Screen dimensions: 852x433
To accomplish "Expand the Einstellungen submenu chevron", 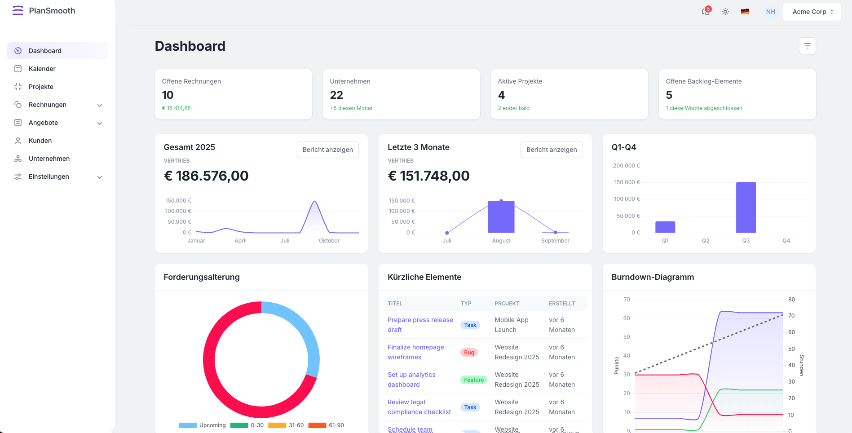I will coord(100,177).
